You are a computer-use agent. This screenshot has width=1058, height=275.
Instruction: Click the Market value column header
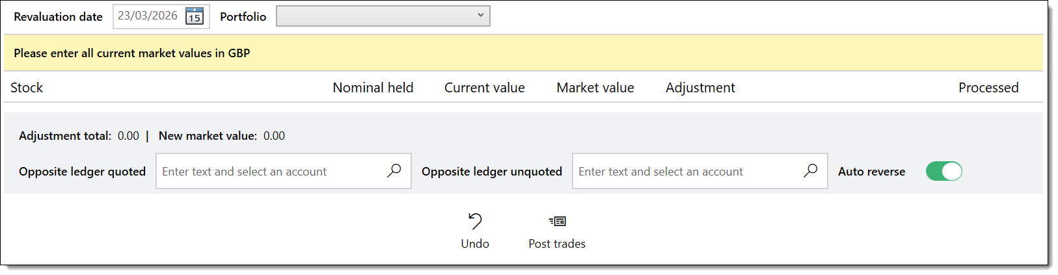coord(595,88)
